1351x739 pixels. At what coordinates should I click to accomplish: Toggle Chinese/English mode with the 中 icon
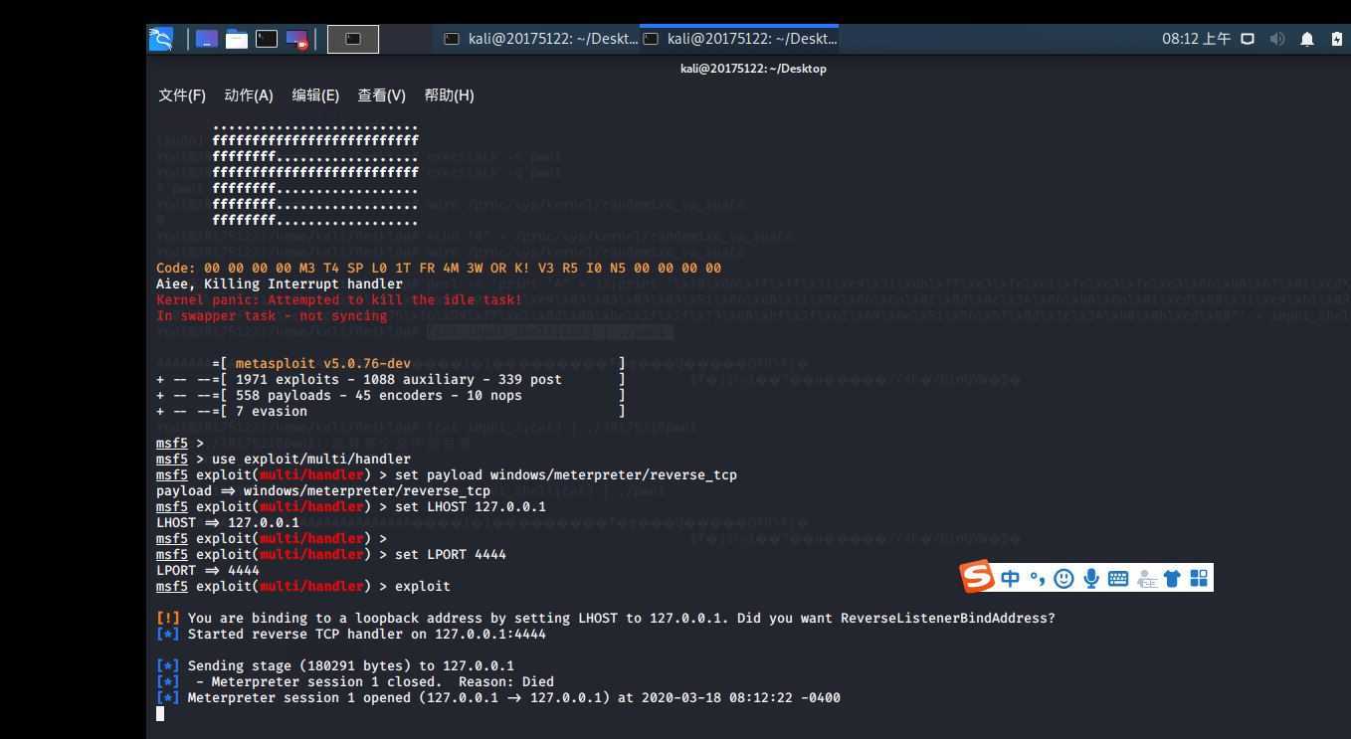(1011, 578)
